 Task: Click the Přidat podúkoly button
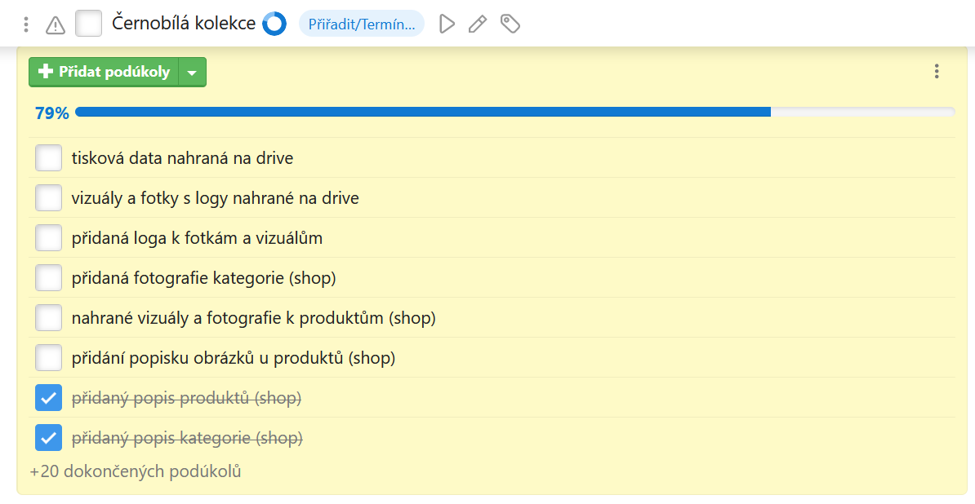(104, 72)
